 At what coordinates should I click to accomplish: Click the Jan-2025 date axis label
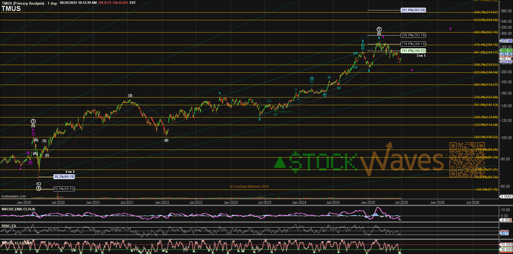[x=368, y=202]
